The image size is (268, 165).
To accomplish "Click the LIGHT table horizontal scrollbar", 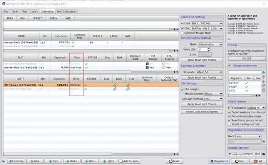I will 57,154.
